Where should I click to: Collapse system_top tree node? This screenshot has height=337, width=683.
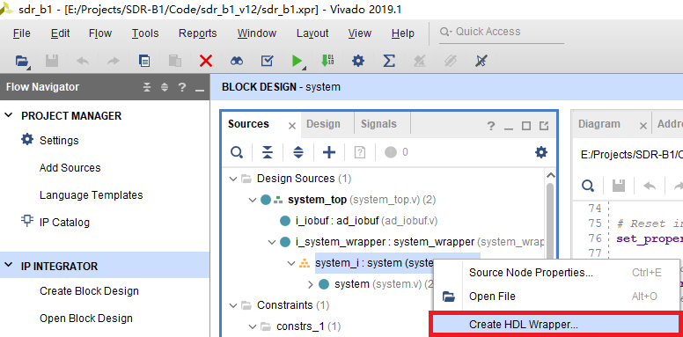(x=253, y=200)
